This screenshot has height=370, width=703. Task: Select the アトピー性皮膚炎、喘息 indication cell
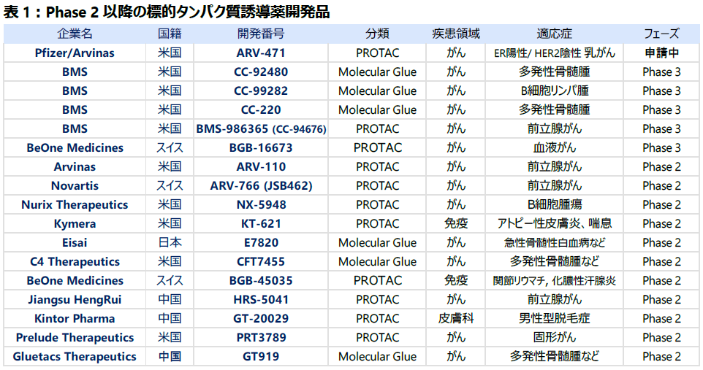point(554,224)
